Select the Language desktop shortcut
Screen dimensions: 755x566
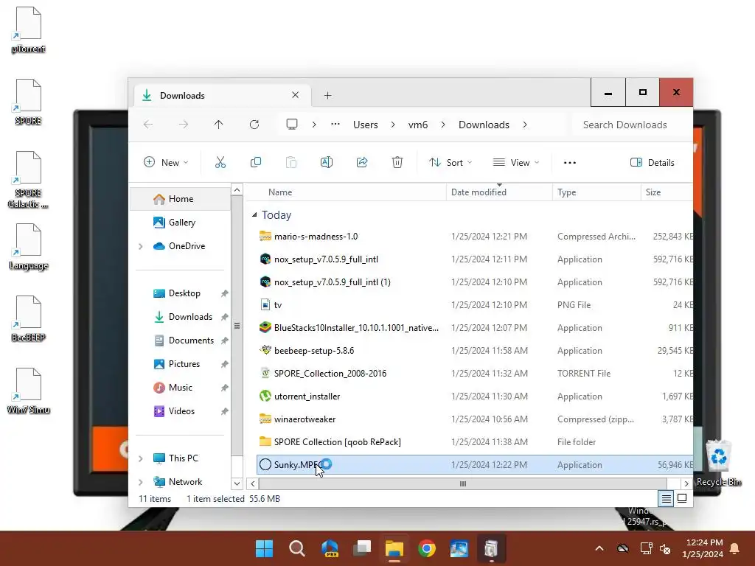pos(29,246)
